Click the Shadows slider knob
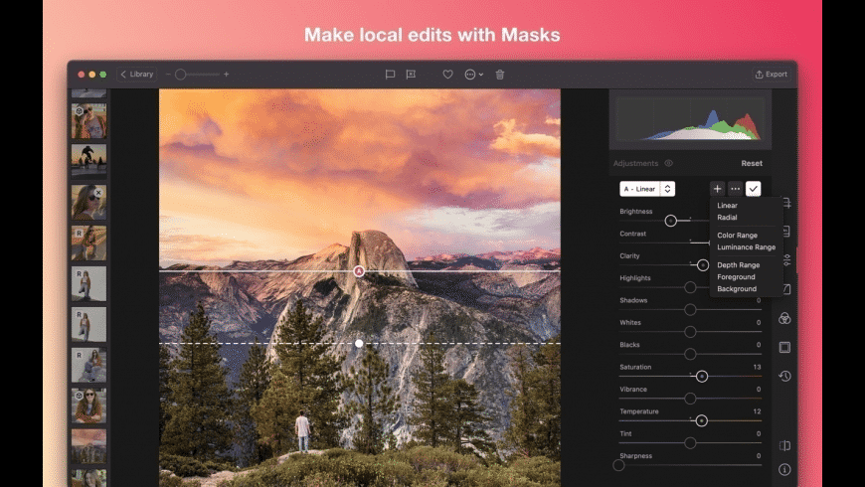Image resolution: width=865 pixels, height=487 pixels. pos(690,309)
